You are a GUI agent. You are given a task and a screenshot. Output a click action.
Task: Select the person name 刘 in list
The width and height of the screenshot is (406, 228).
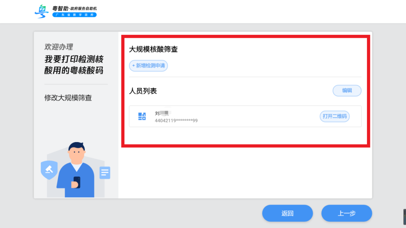coord(158,113)
